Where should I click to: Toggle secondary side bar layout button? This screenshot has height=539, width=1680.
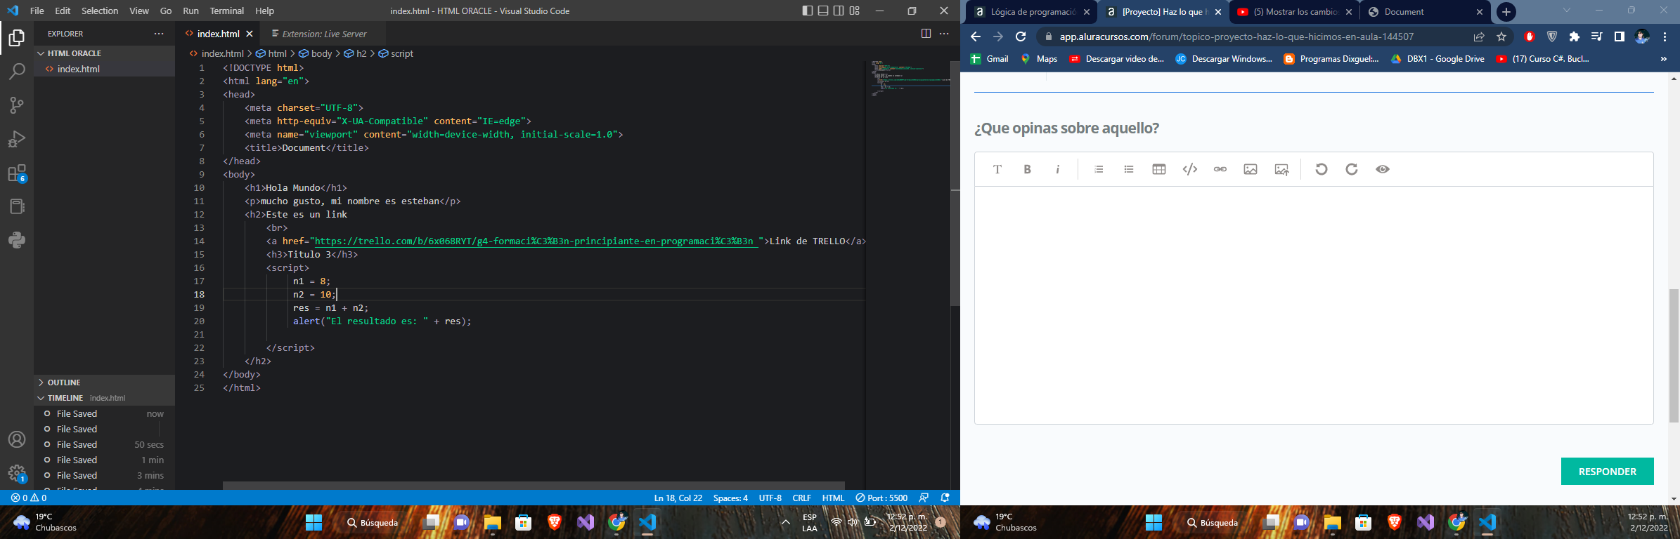pyautogui.click(x=839, y=11)
